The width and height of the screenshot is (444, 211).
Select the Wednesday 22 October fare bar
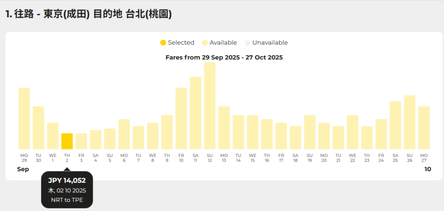[353, 132]
